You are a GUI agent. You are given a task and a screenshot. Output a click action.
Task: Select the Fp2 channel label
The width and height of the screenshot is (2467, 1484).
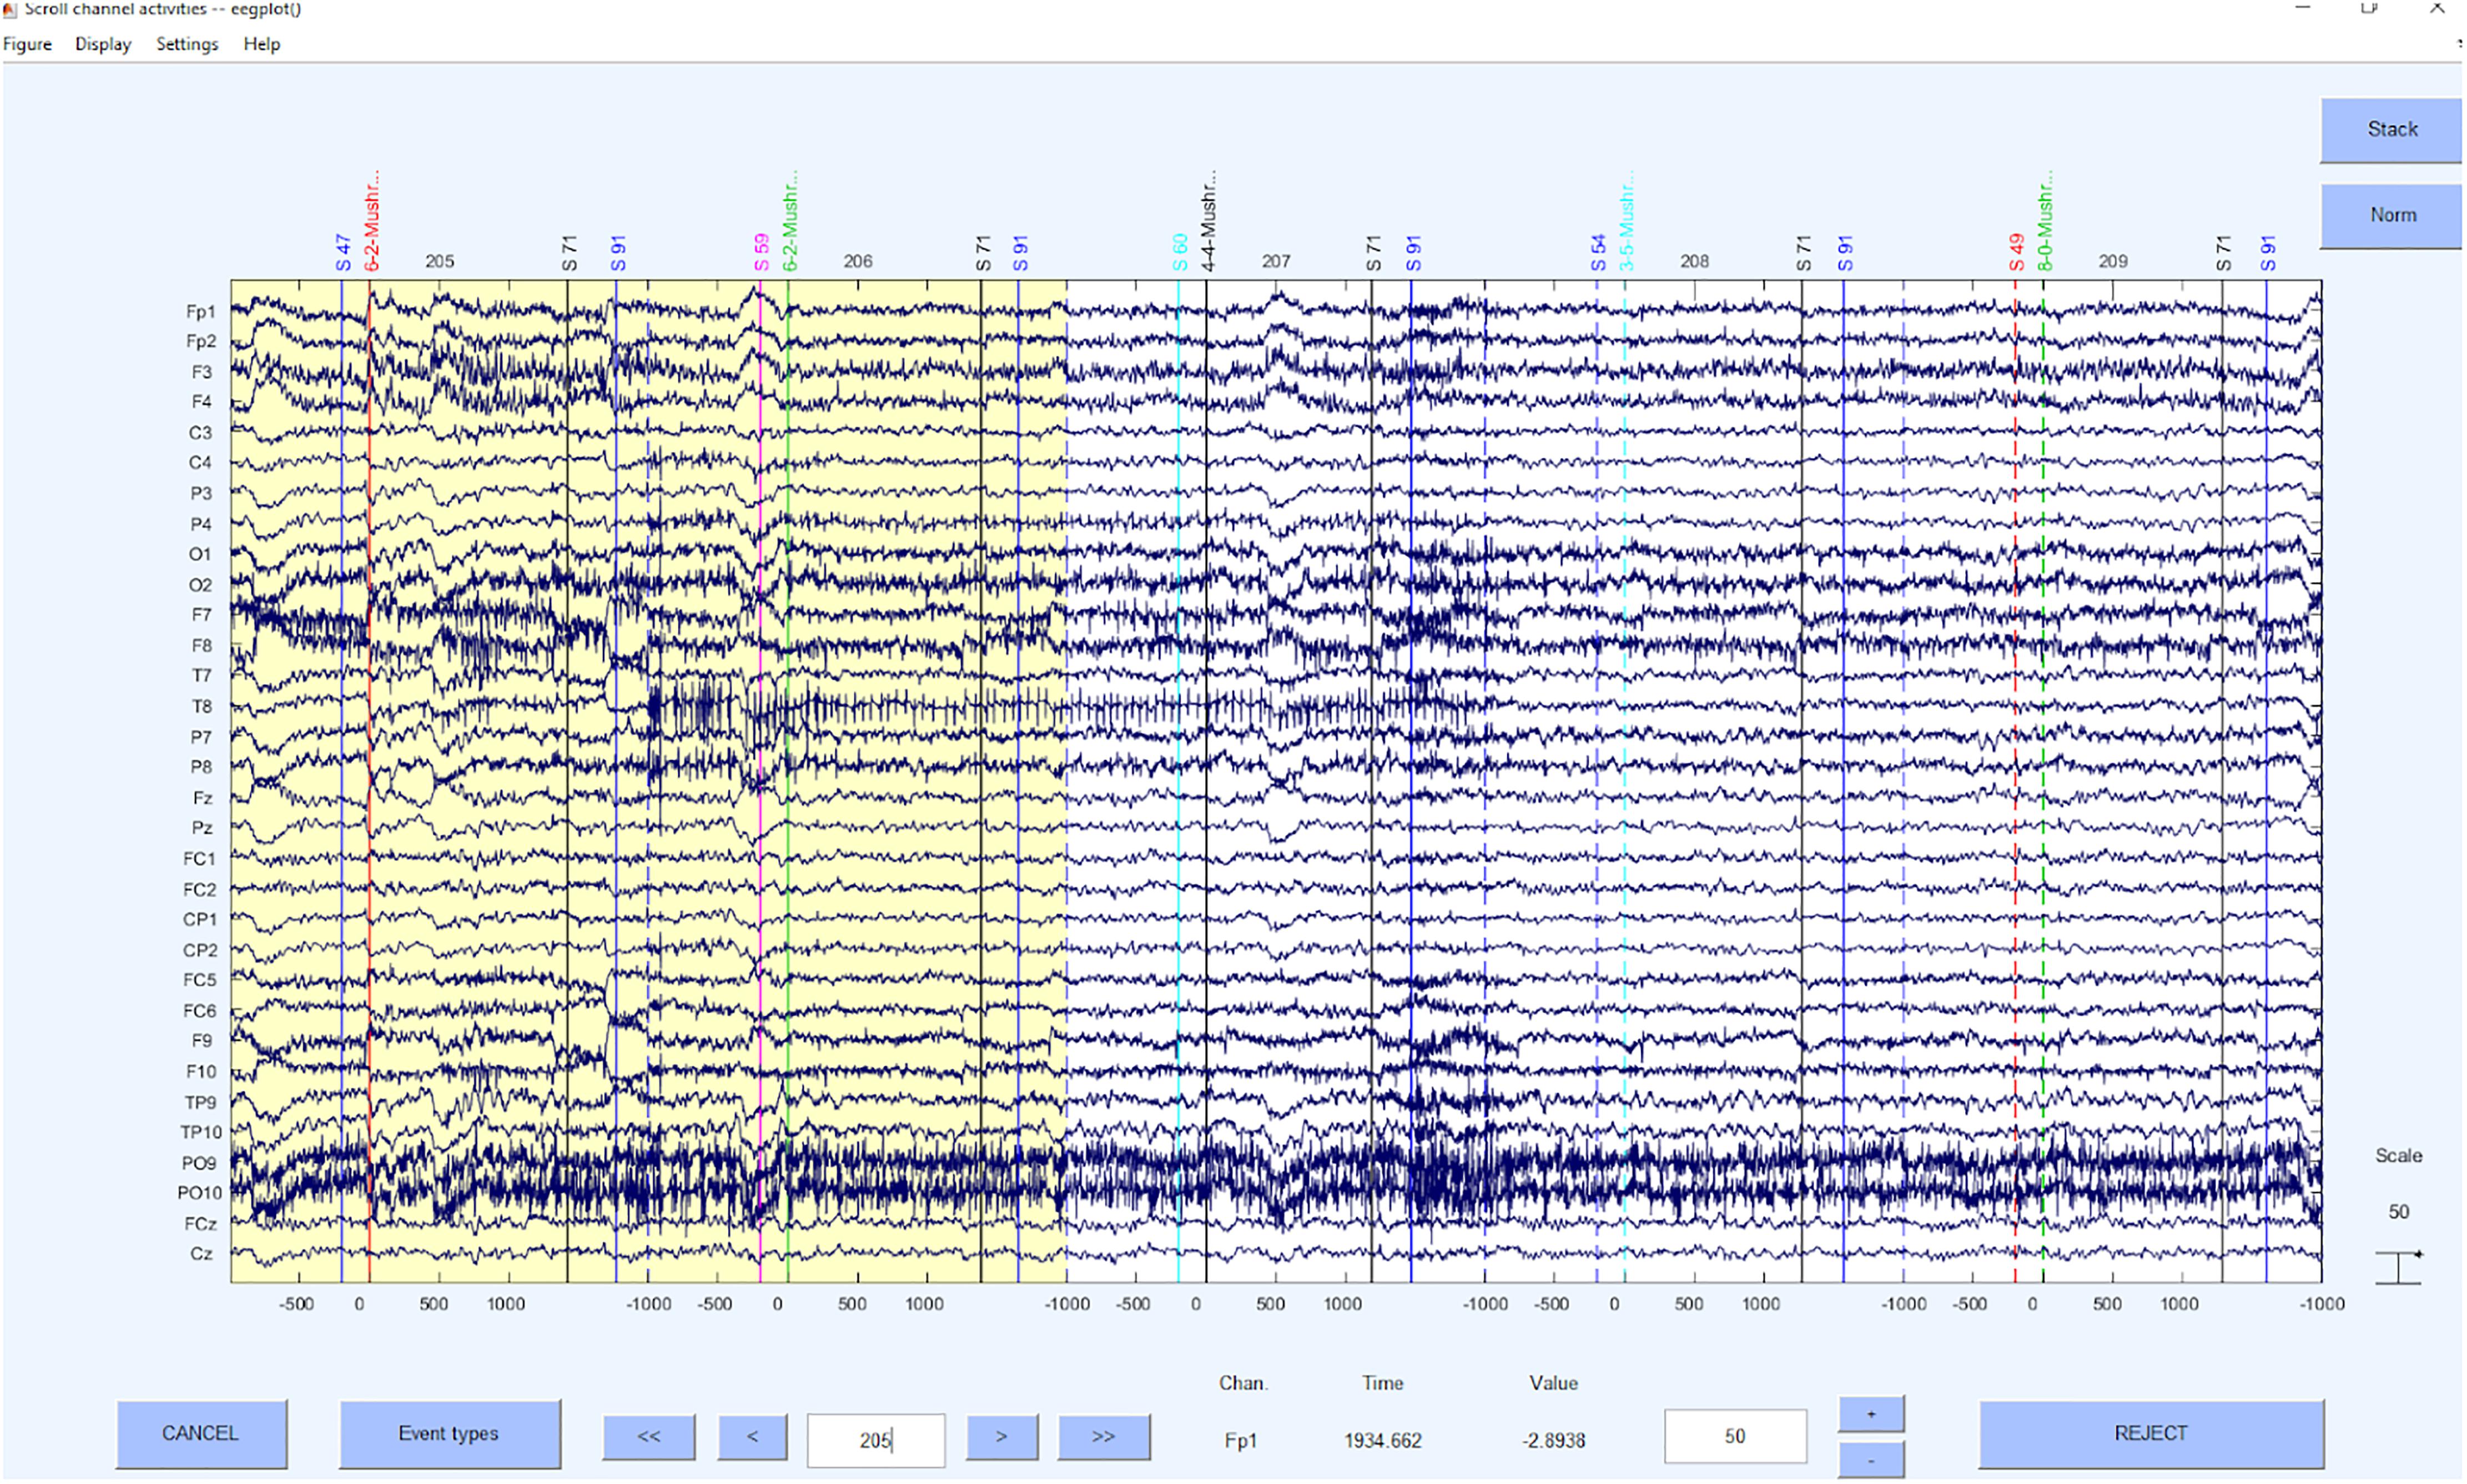201,342
